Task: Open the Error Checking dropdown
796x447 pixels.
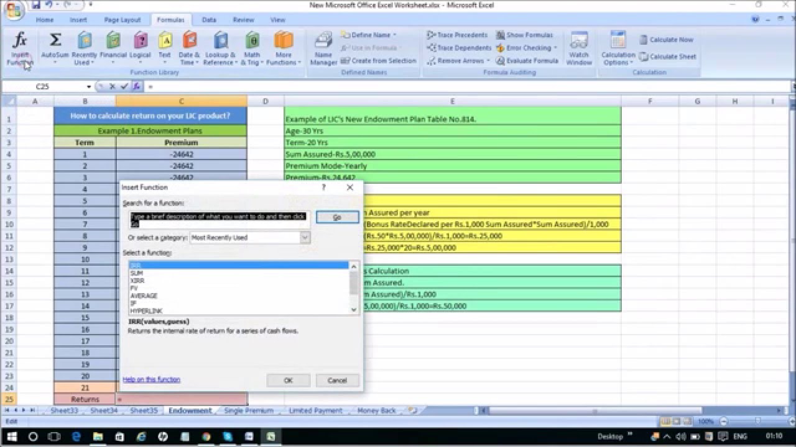Action: (x=527, y=48)
